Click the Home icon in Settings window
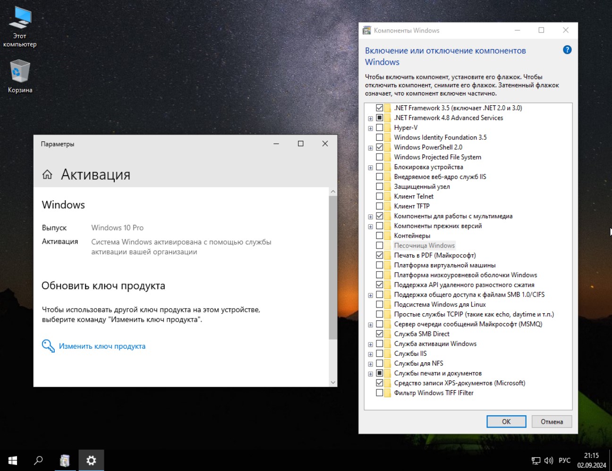Viewport: 612px width, 471px height. pyautogui.click(x=47, y=175)
